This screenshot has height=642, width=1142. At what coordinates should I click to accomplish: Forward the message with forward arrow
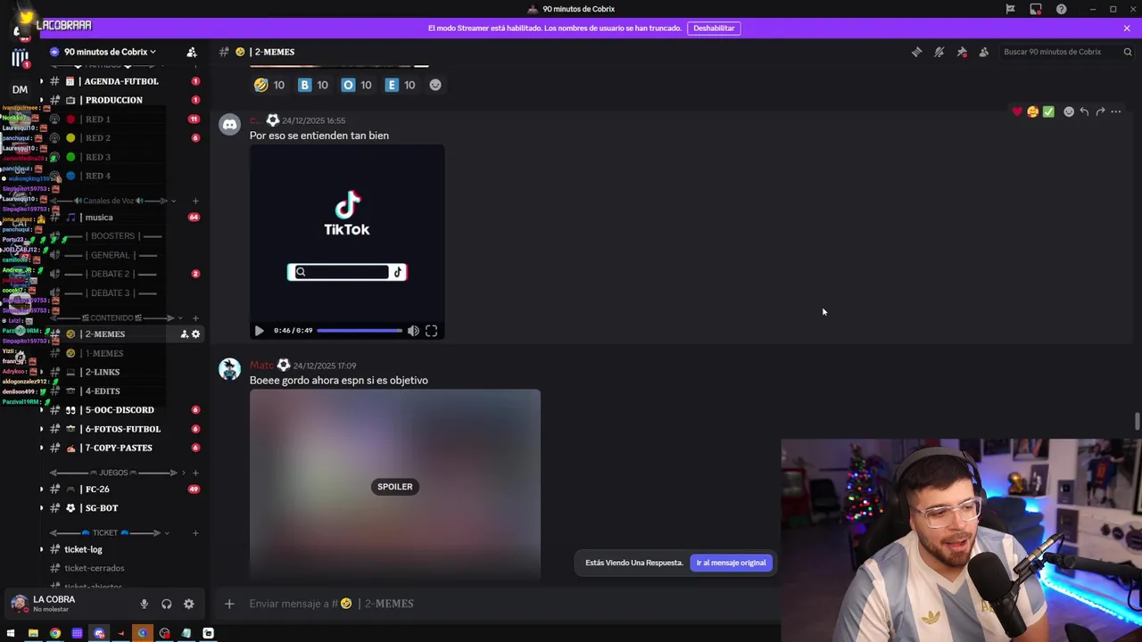click(x=1100, y=111)
